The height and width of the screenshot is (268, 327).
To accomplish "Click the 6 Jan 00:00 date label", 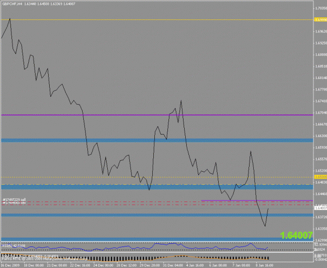I will tap(218, 265).
